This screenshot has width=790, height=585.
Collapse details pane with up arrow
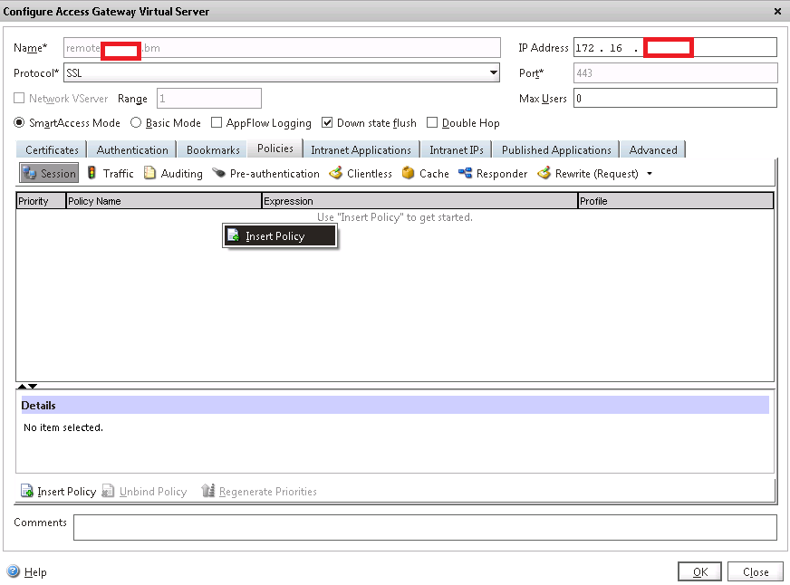pyautogui.click(x=22, y=386)
